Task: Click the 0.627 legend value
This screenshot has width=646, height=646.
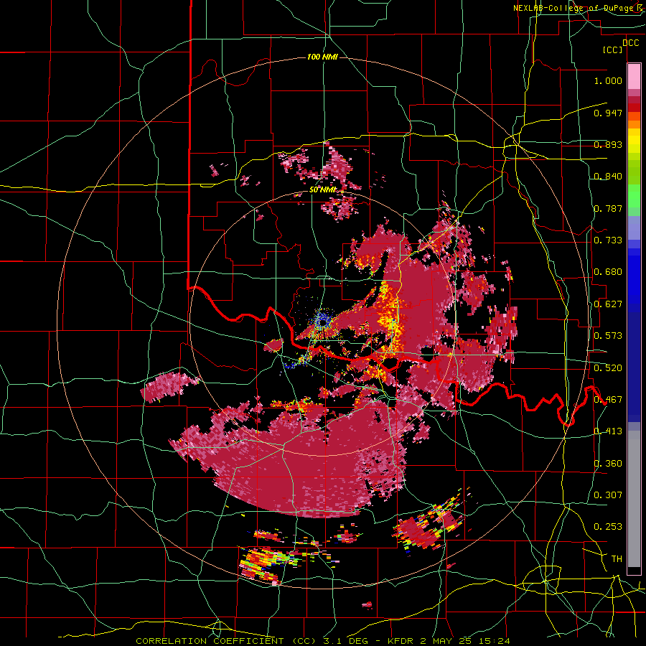Action: pos(608,304)
